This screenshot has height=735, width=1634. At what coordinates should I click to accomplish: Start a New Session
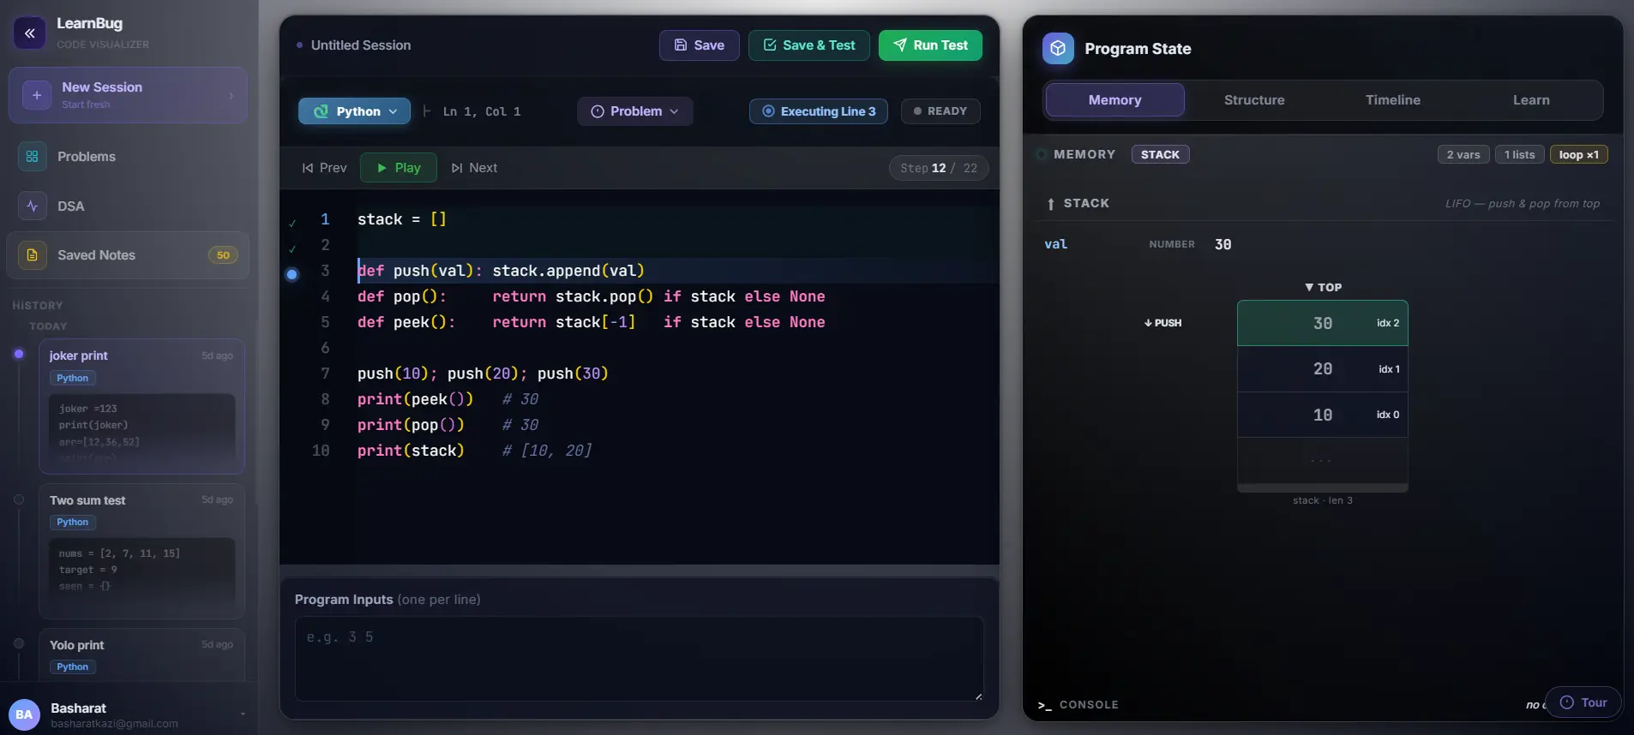(128, 95)
